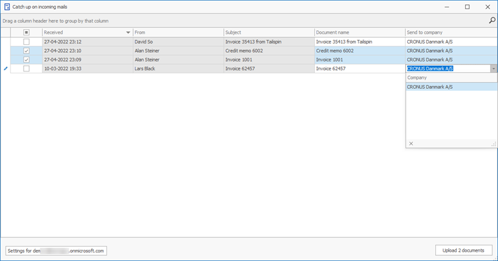
Task: Toggle the select-all checkbox in the header
Action: tap(26, 32)
